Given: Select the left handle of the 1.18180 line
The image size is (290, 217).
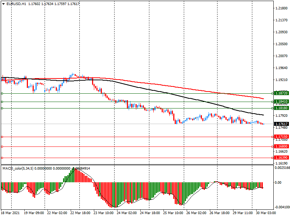Looking at the screenshot, I should [x=2, y=108].
